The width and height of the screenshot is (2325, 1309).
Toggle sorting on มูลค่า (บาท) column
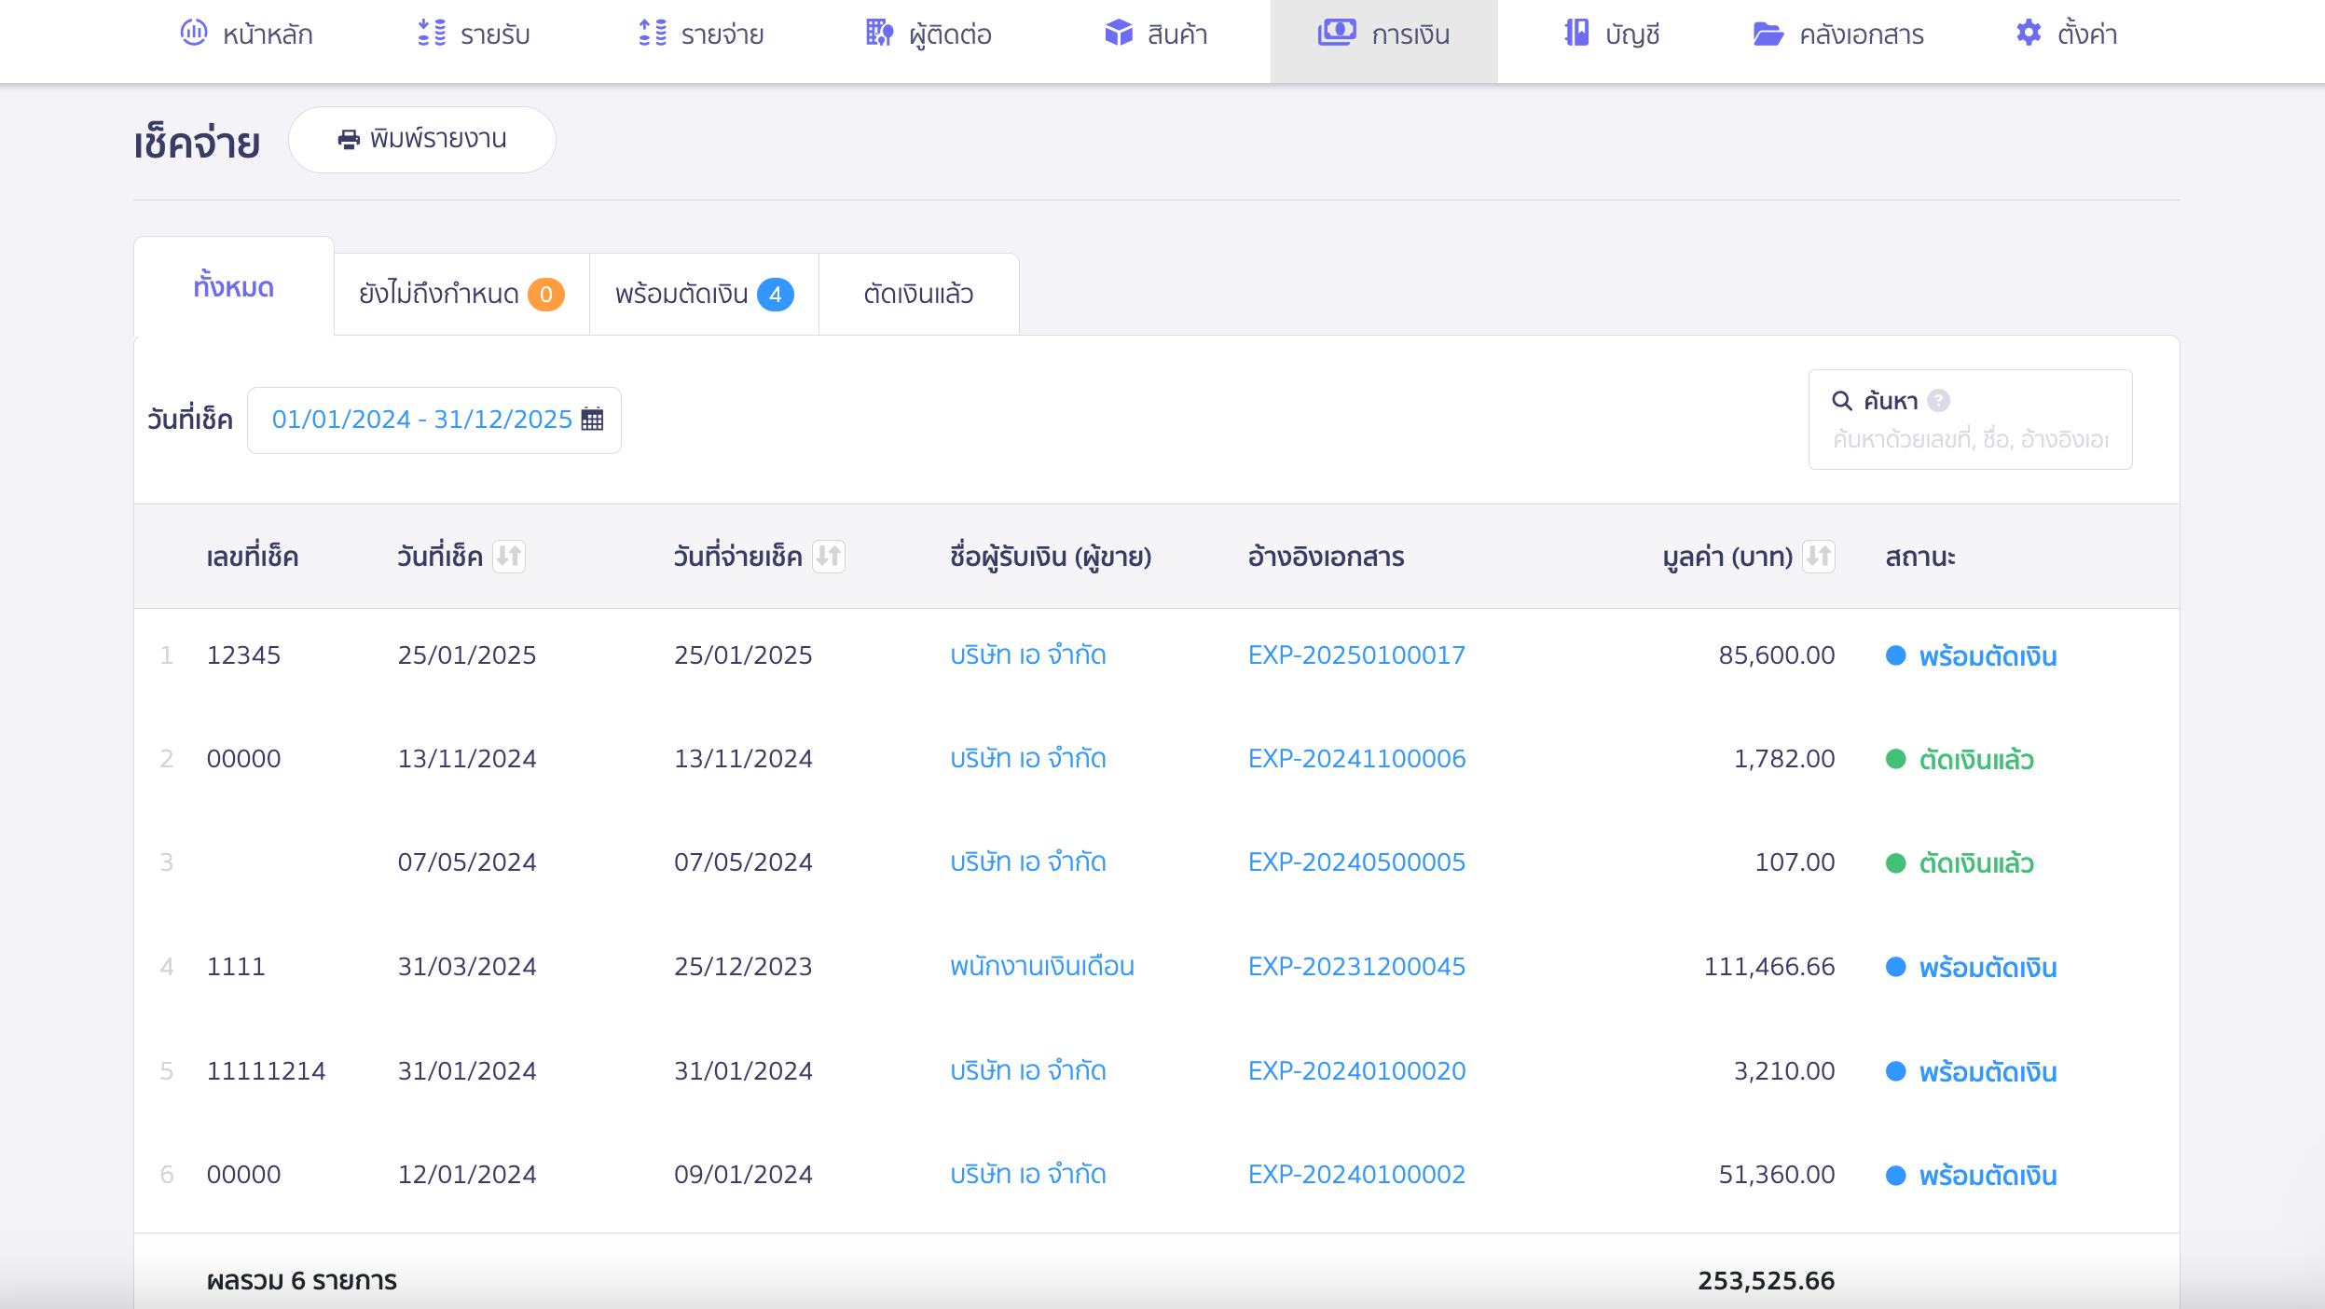(x=1818, y=556)
